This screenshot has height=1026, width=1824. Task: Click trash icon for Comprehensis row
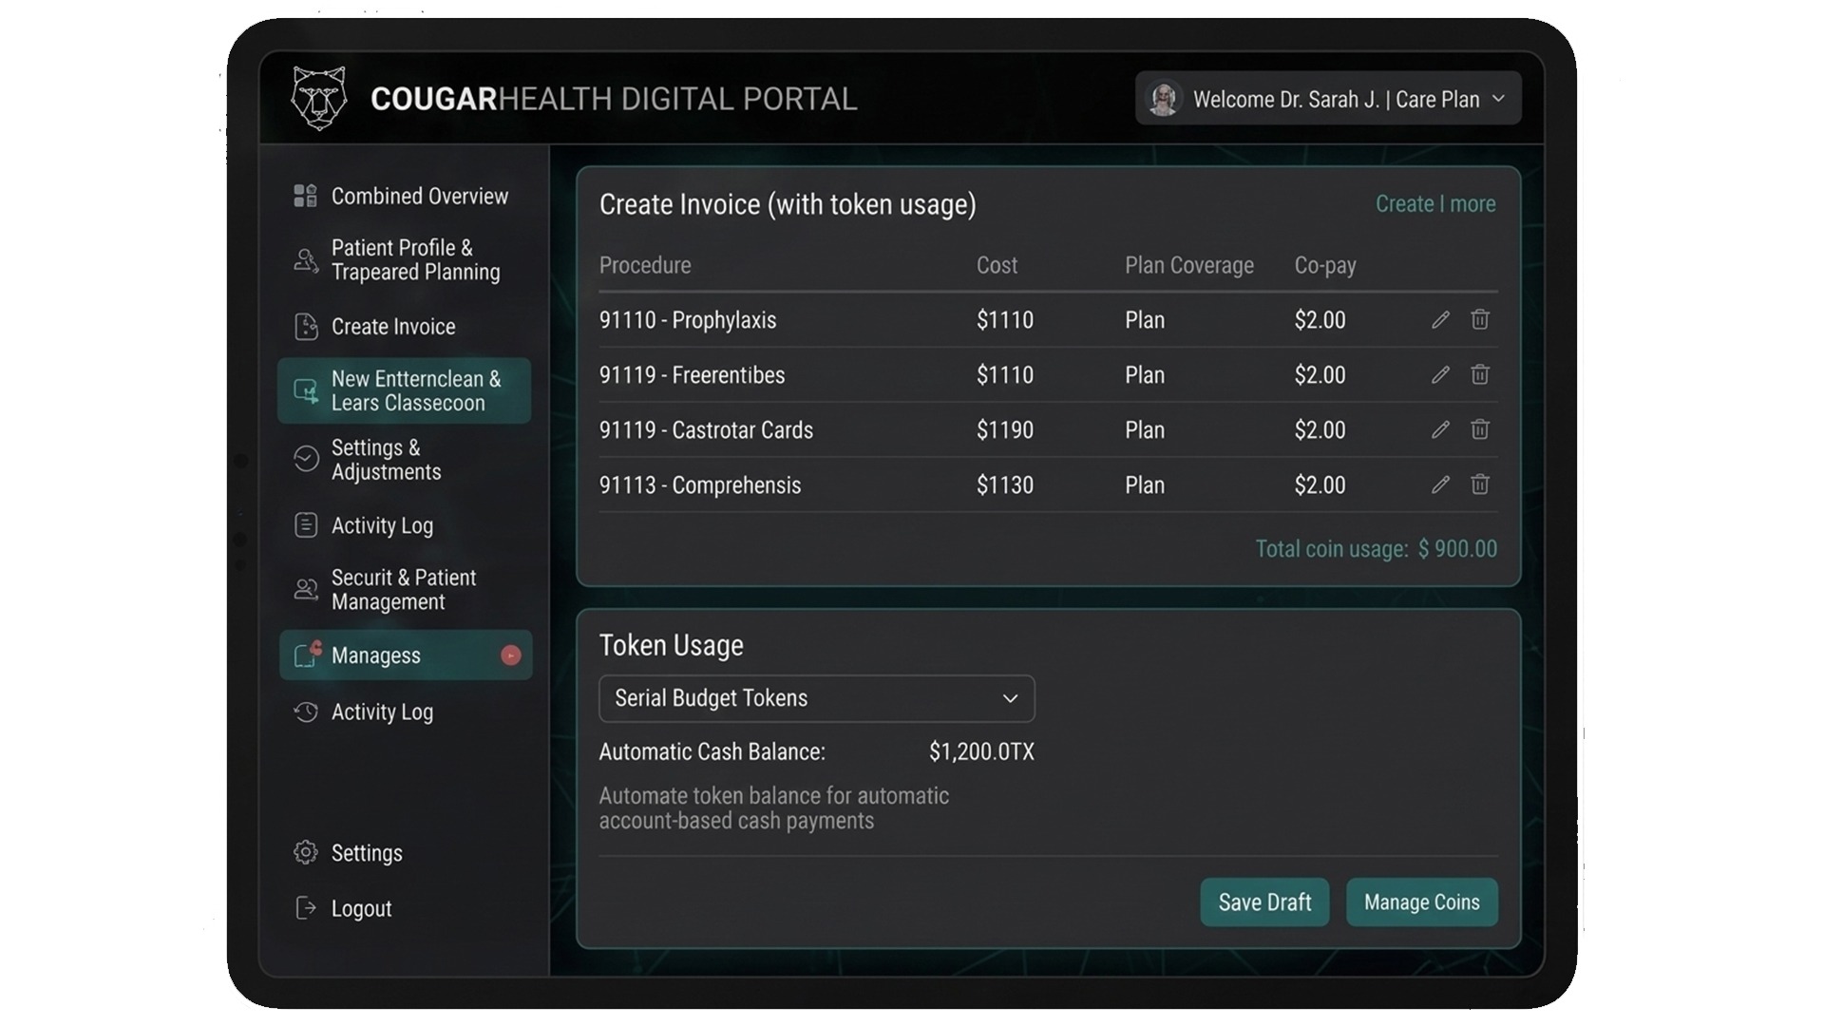(1479, 485)
